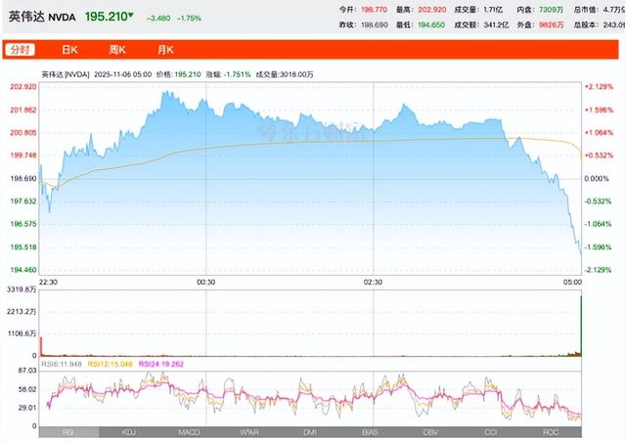This screenshot has height=441, width=626.
Task: Click the RSI6:11.948 legend label
Action: click(x=62, y=364)
